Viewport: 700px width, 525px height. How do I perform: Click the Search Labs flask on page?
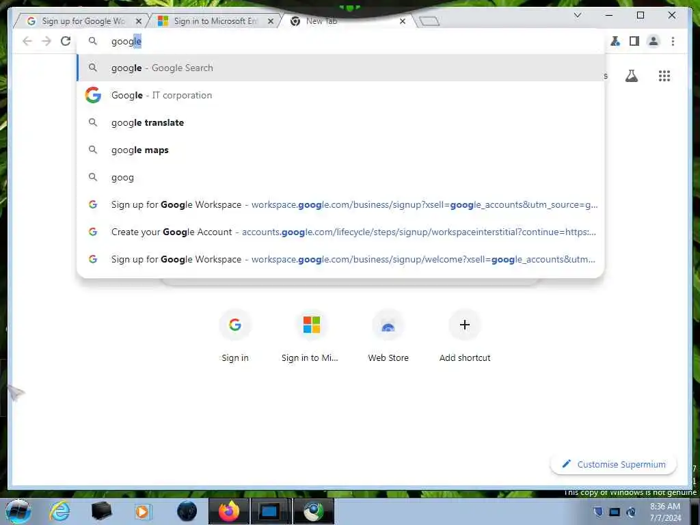631,76
